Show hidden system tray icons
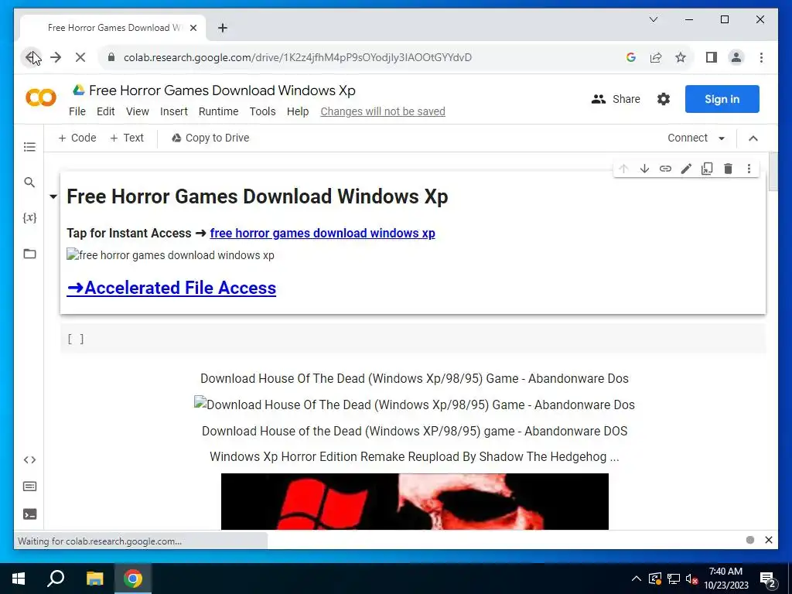 click(637, 579)
